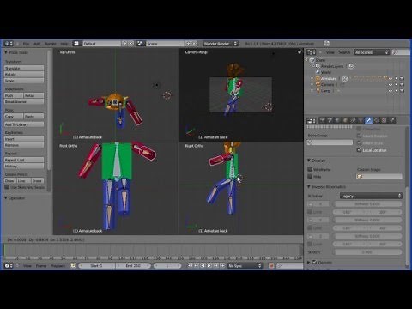The image size is (412, 309).
Task: Click the RenderLayers icon in the outliner
Action: coord(318,66)
